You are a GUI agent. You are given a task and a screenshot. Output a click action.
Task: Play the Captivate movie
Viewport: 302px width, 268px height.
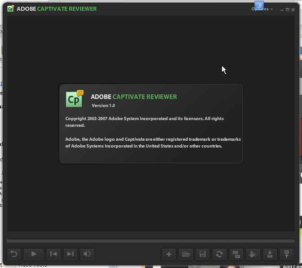(34, 254)
